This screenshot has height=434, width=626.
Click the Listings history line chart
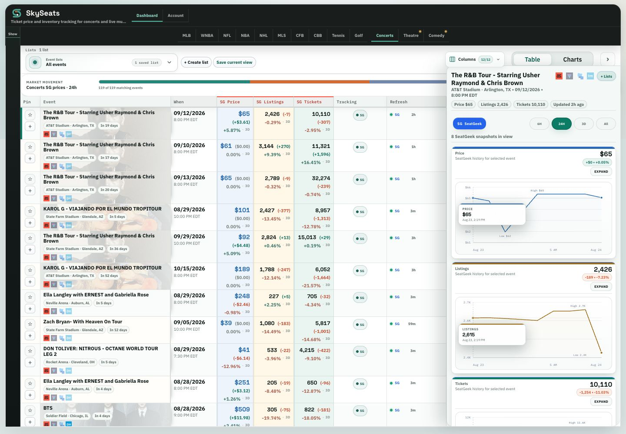(x=533, y=333)
